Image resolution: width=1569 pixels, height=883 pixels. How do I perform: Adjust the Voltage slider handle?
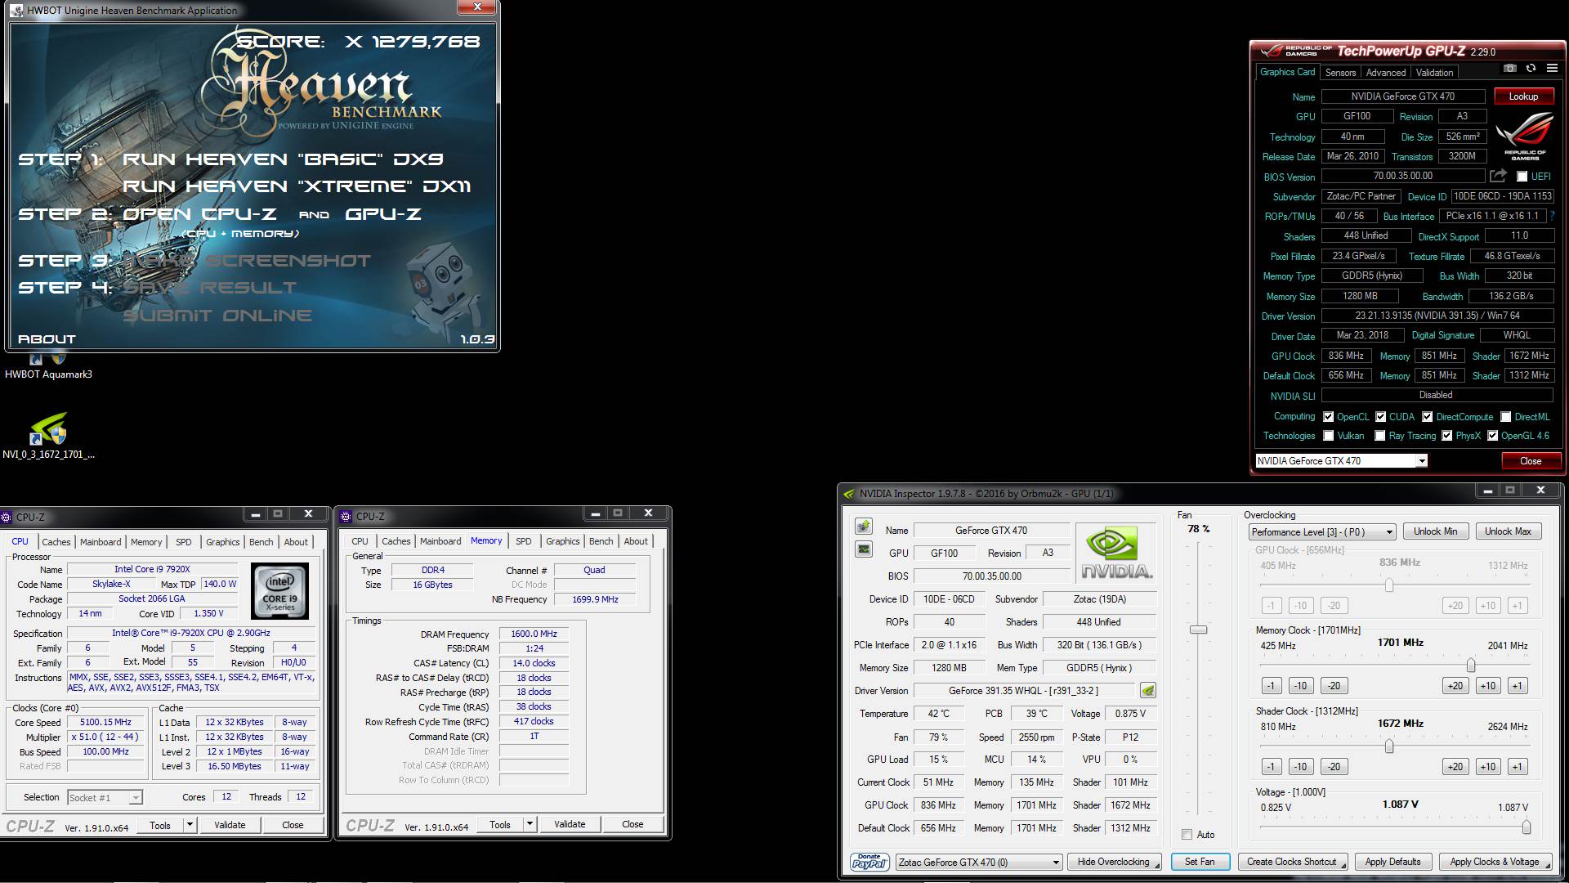point(1526,827)
